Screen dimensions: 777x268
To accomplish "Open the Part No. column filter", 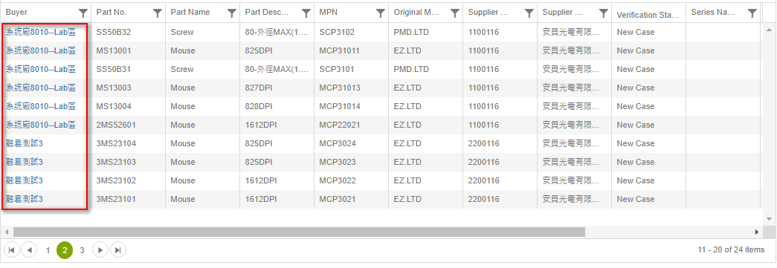I will (158, 13).
